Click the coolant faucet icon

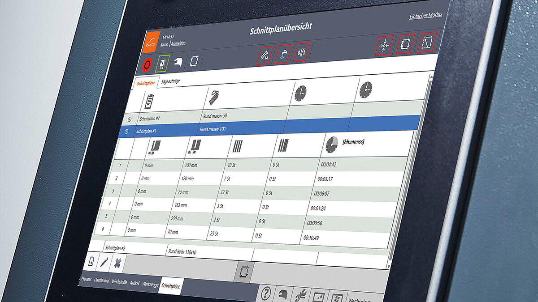pyautogui.click(x=282, y=55)
